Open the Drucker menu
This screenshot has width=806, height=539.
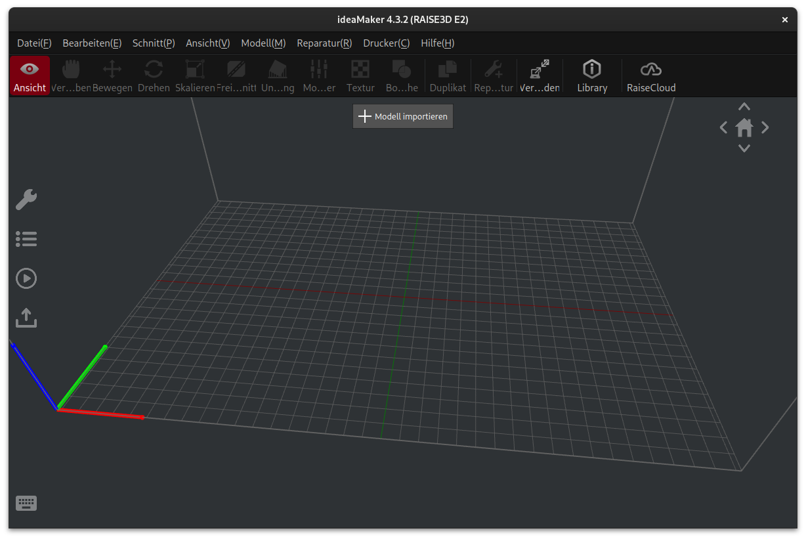(x=386, y=43)
